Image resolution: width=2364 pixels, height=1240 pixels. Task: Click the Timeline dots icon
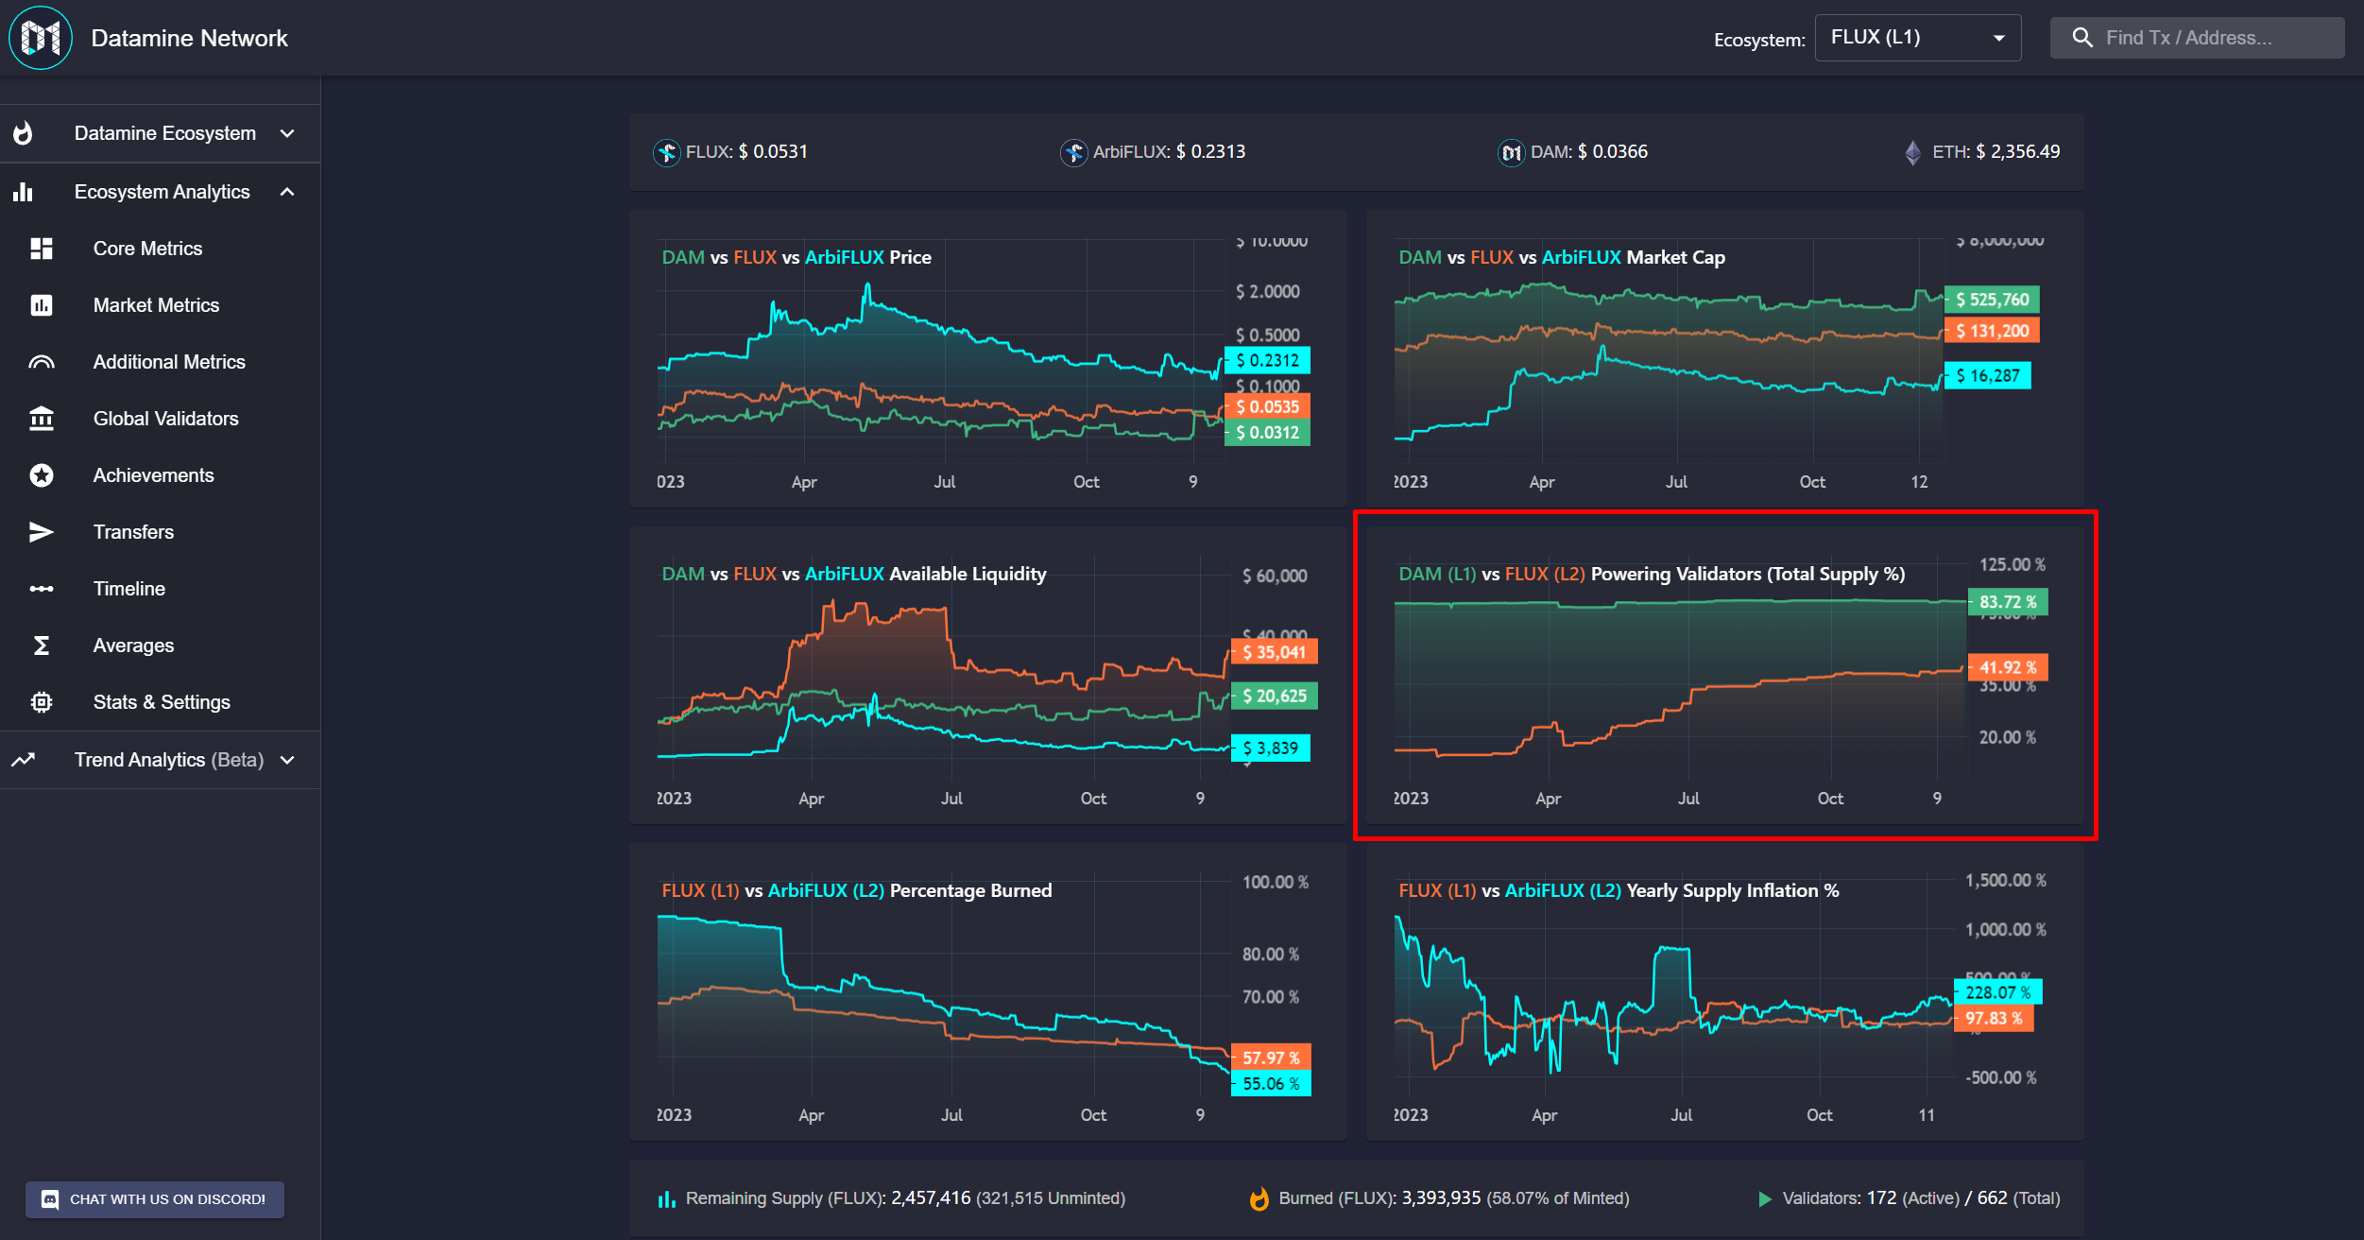42,589
